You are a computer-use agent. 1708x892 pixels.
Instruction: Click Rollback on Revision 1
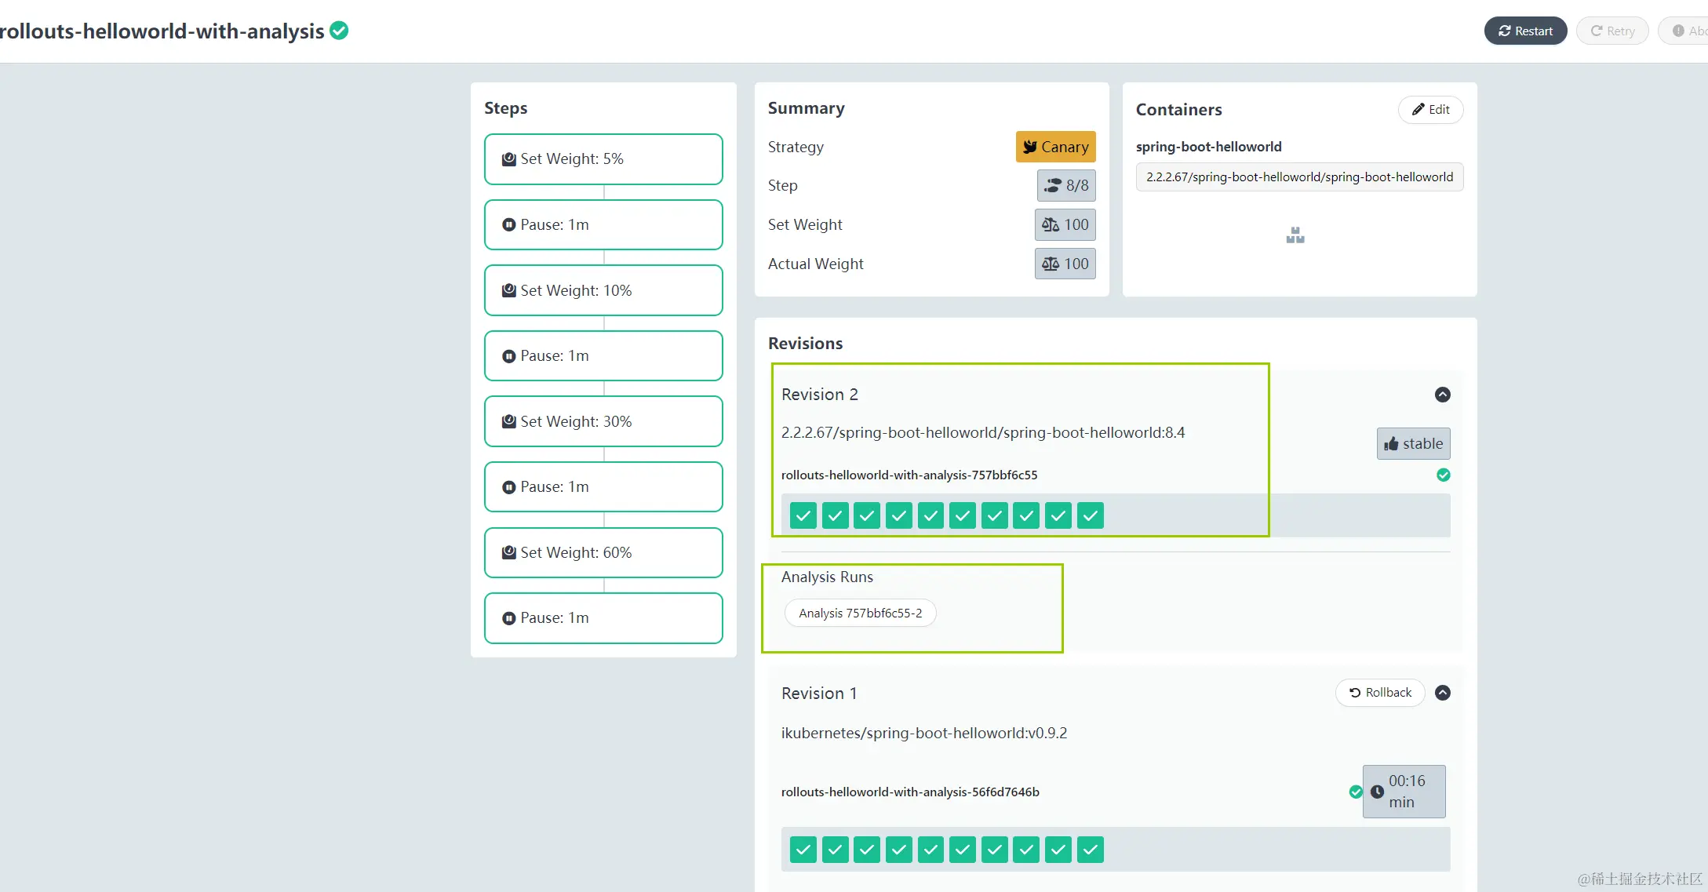click(1379, 693)
